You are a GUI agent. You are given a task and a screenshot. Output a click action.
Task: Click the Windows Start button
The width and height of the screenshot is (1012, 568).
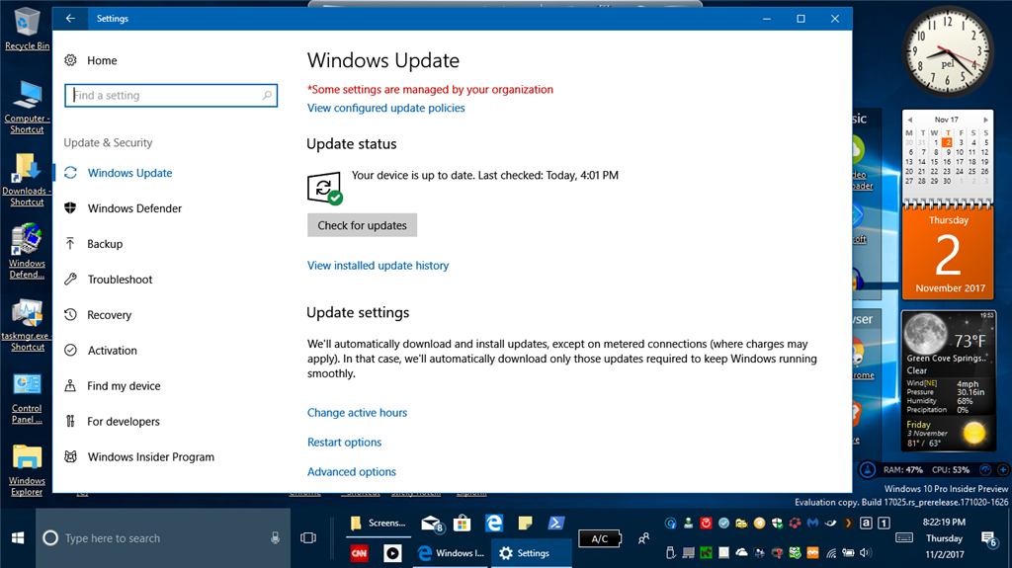pos(18,538)
